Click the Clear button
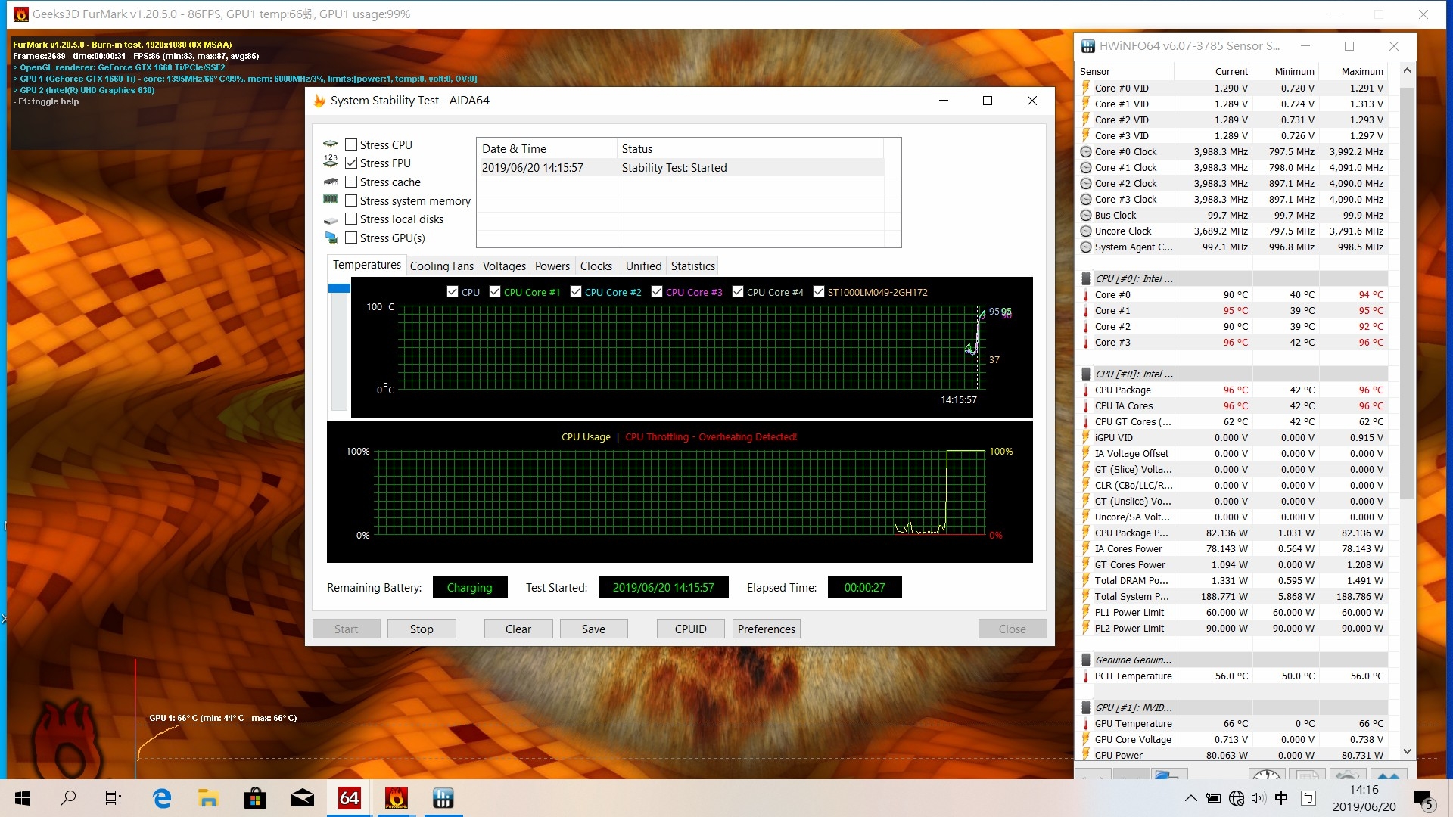The image size is (1453, 817). [518, 629]
